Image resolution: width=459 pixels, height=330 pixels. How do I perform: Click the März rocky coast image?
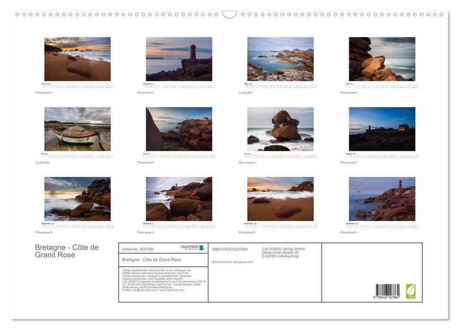click(x=280, y=58)
